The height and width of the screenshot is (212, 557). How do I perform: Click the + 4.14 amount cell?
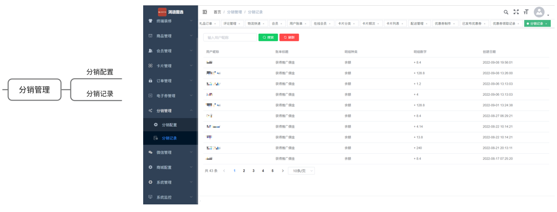tap(419, 126)
